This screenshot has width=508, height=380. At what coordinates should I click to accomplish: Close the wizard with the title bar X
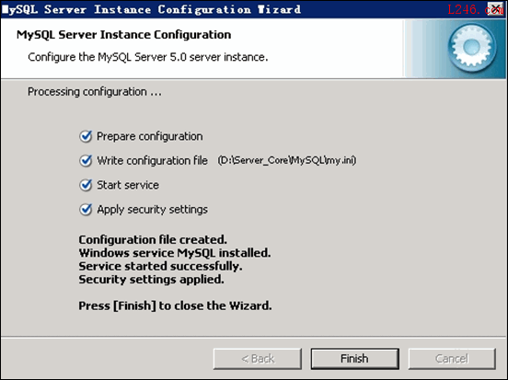495,9
